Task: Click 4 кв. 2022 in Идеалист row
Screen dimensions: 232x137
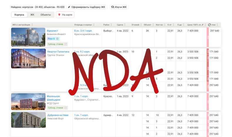Action: [x=123, y=31]
